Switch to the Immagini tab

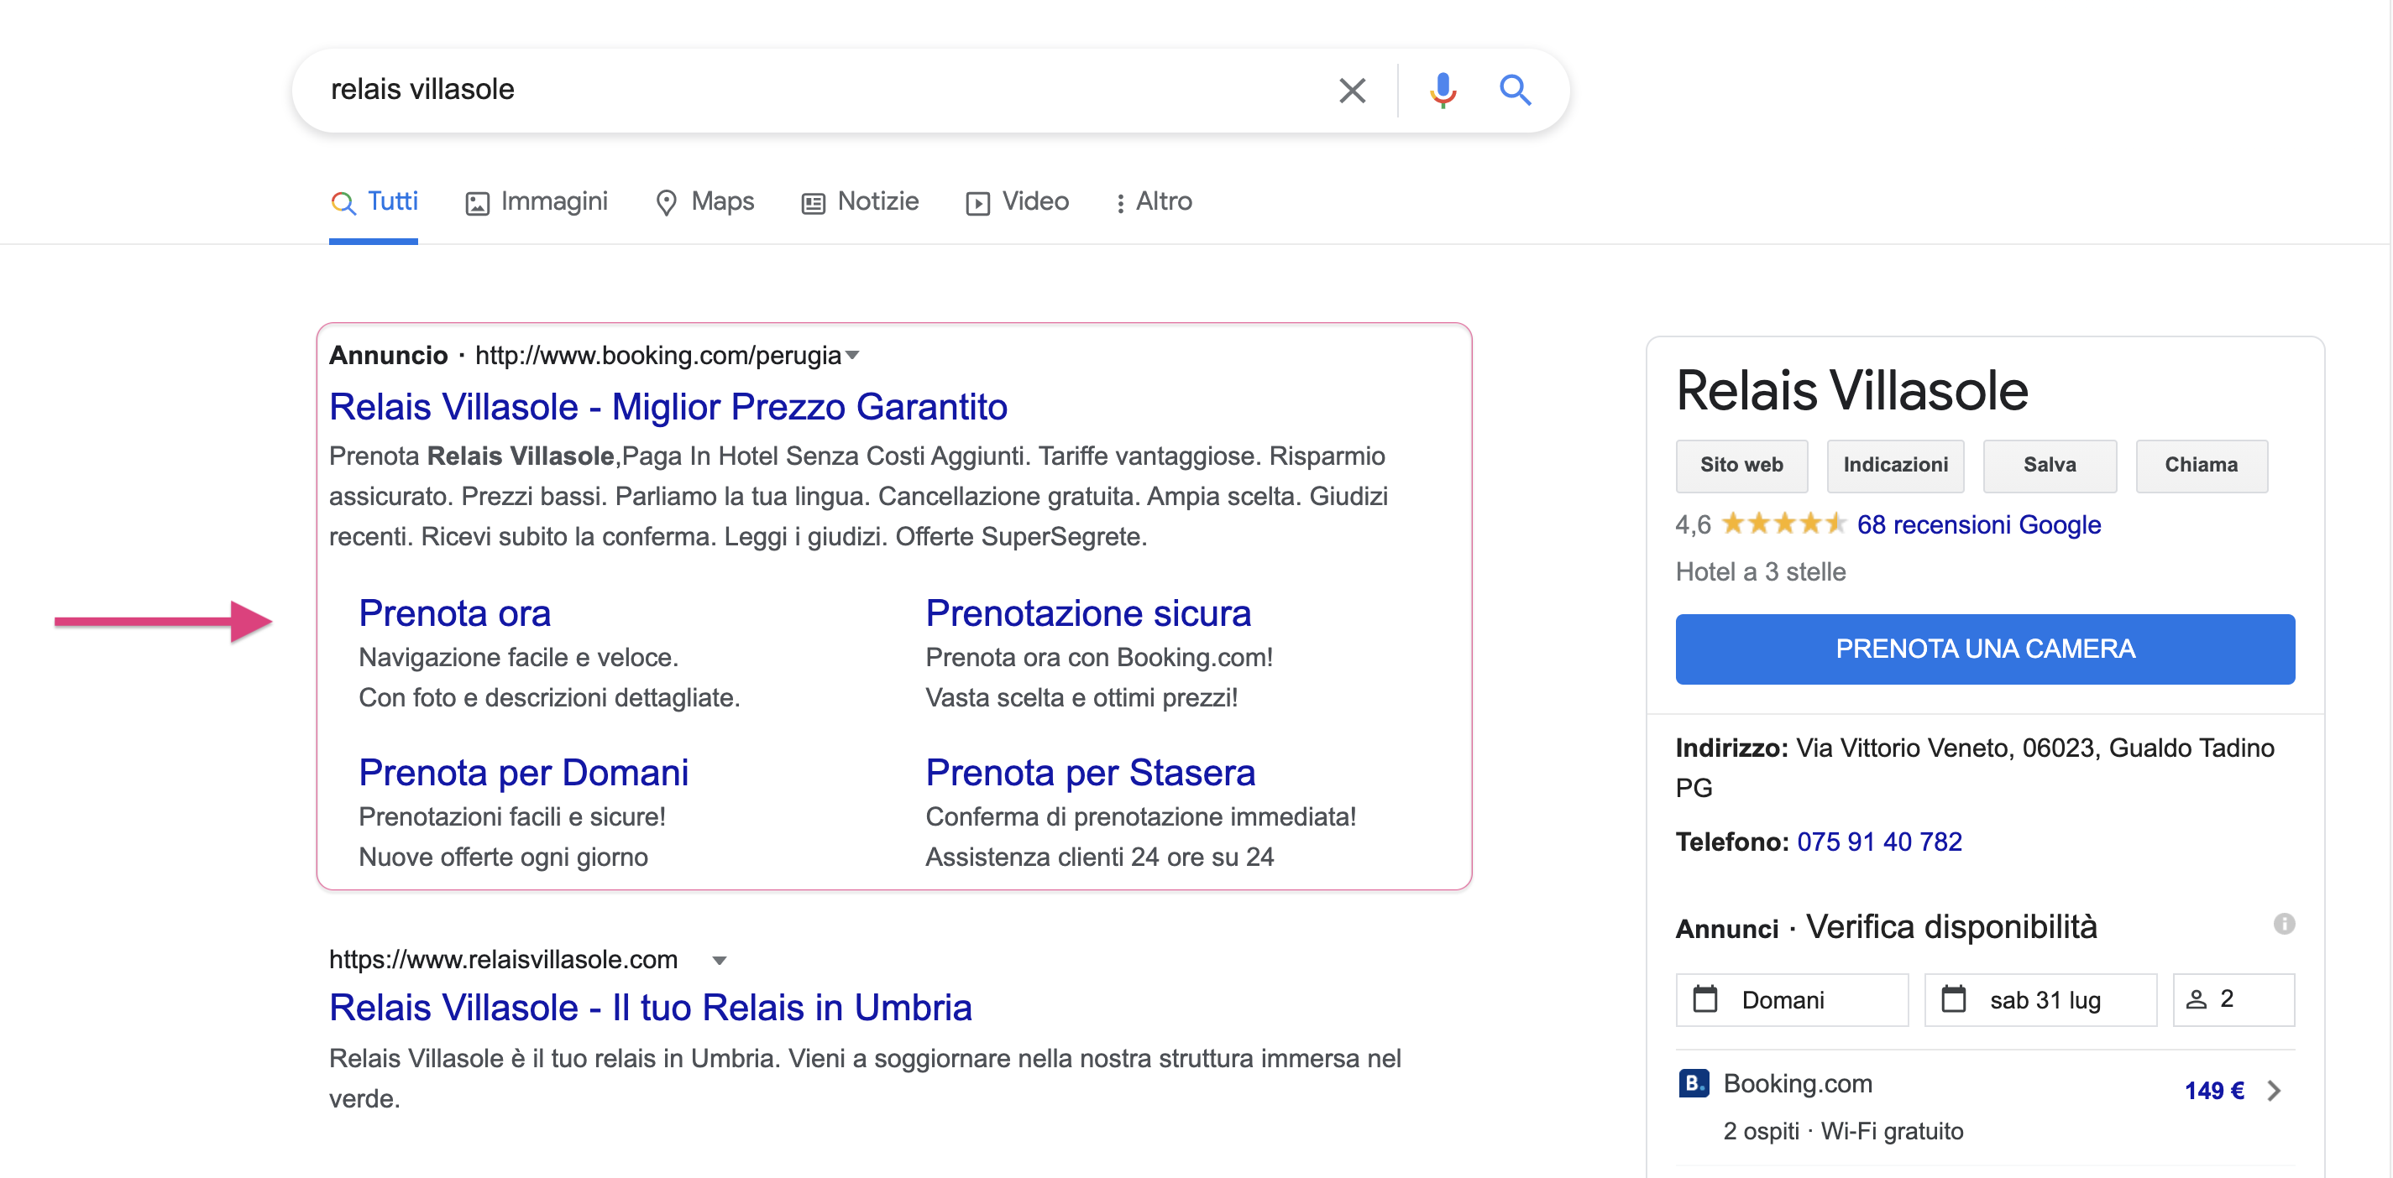[x=536, y=201]
